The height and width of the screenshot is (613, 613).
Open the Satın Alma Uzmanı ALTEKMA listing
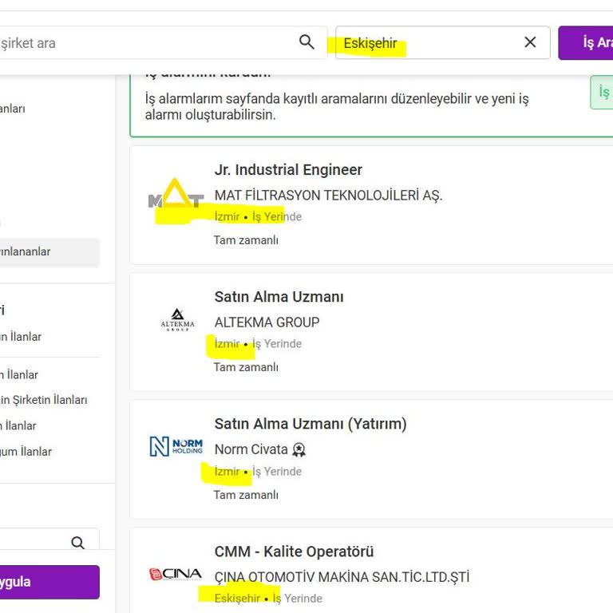tap(279, 297)
